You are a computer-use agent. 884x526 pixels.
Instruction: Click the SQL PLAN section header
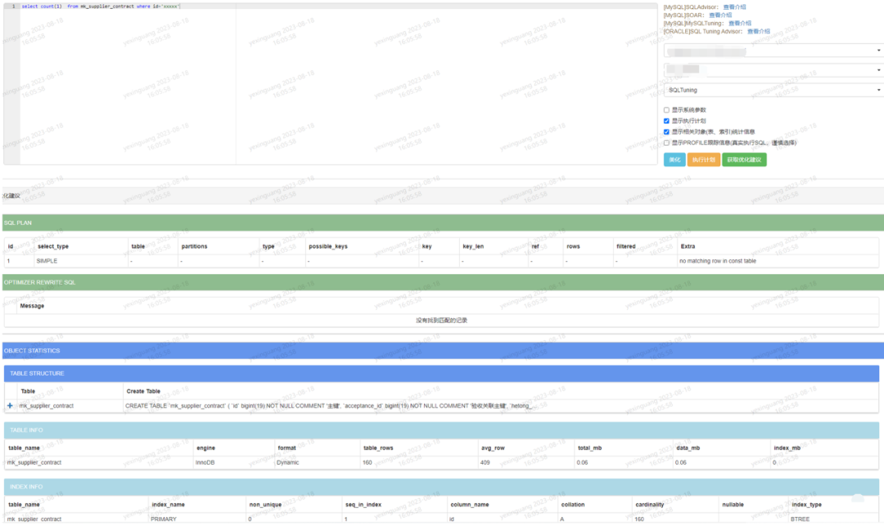tap(442, 223)
